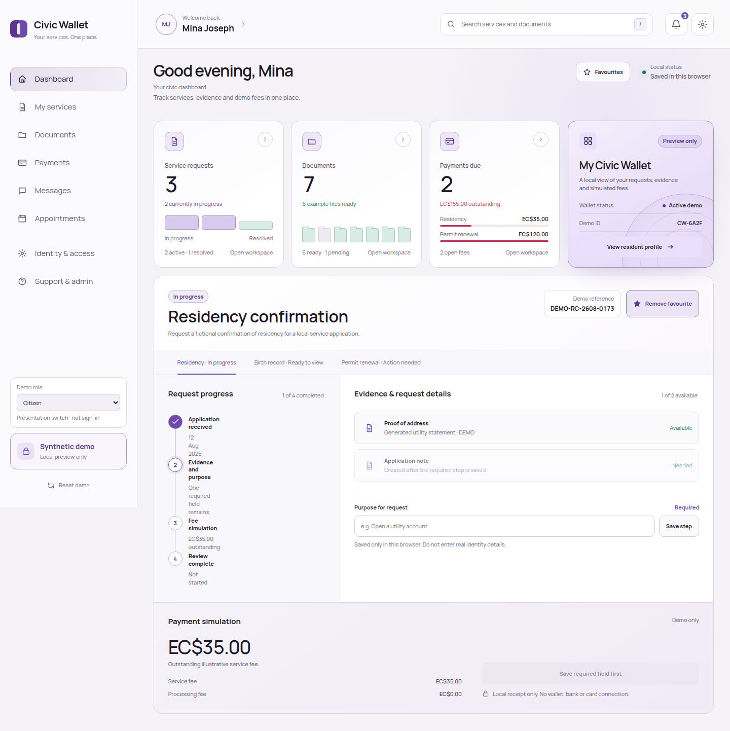Click the Payments due card icon
This screenshot has height=731, width=730.
(450, 141)
